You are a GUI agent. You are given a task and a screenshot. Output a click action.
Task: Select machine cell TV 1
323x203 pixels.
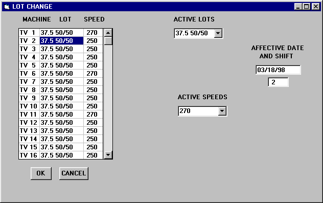tap(29, 33)
